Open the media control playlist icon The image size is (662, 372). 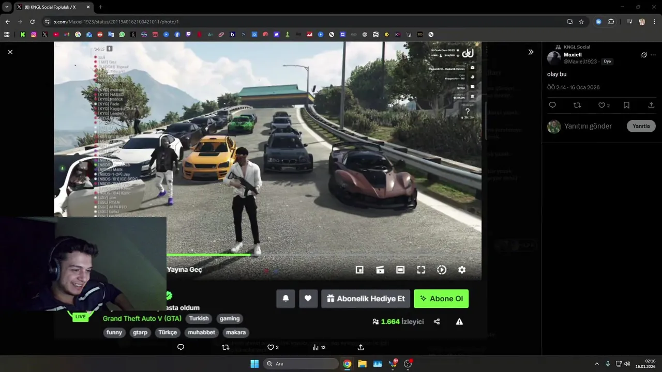tap(629, 22)
